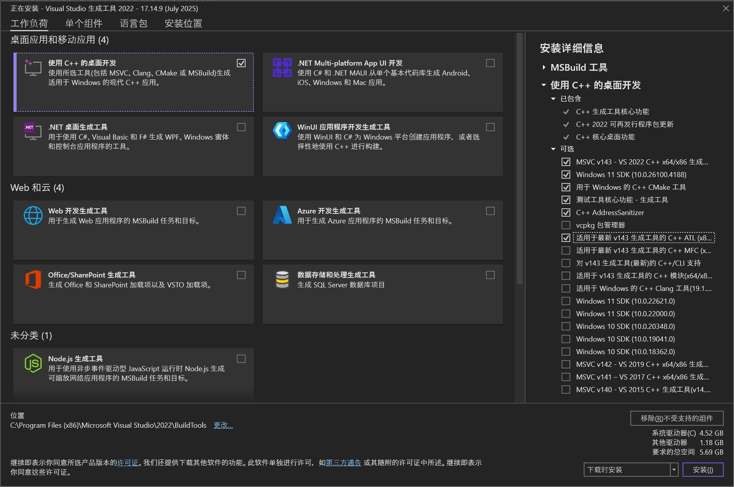Uncheck MSVC v143 VS 2022 C++ x64/x86 component

566,162
